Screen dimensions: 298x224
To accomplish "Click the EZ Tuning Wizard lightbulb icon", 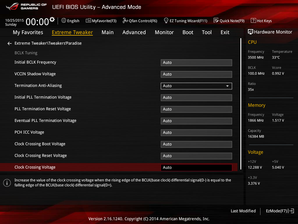I will (x=166, y=20).
